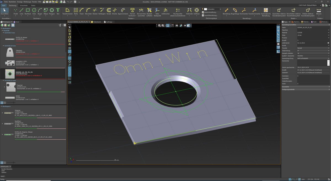Pick the Kreis tool

(34, 11)
